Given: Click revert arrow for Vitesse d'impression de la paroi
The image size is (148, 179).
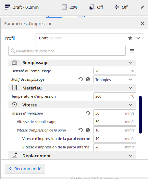Looking at the screenshot, I should pyautogui.click(x=80, y=130).
